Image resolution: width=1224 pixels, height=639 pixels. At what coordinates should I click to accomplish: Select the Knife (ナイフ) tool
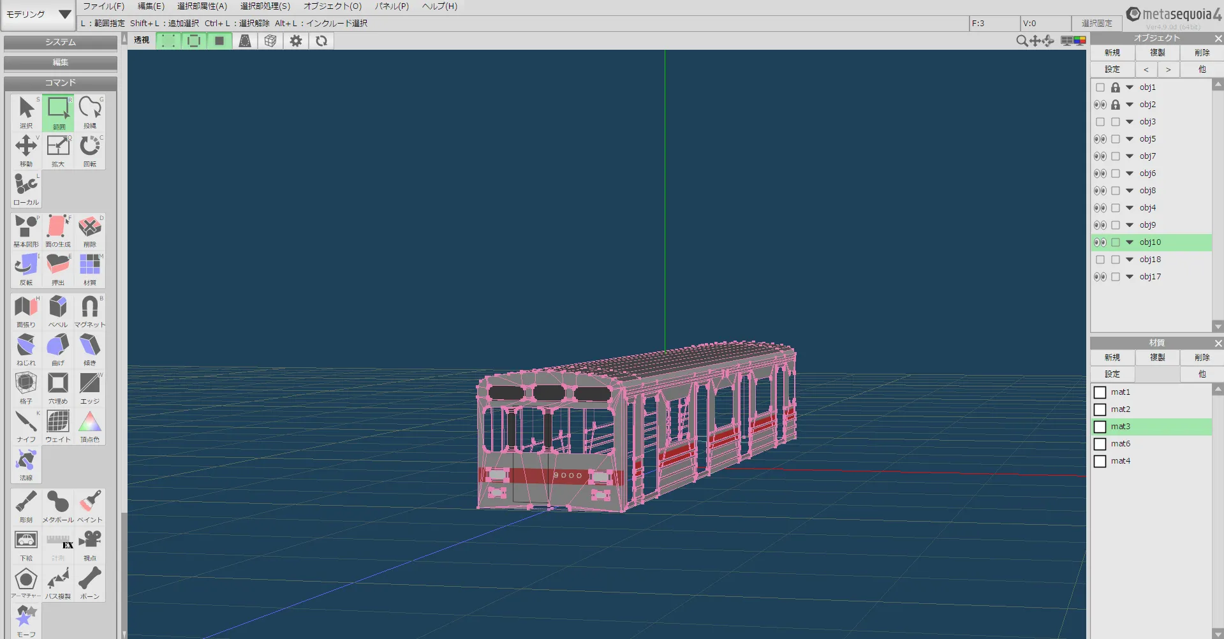coord(26,425)
